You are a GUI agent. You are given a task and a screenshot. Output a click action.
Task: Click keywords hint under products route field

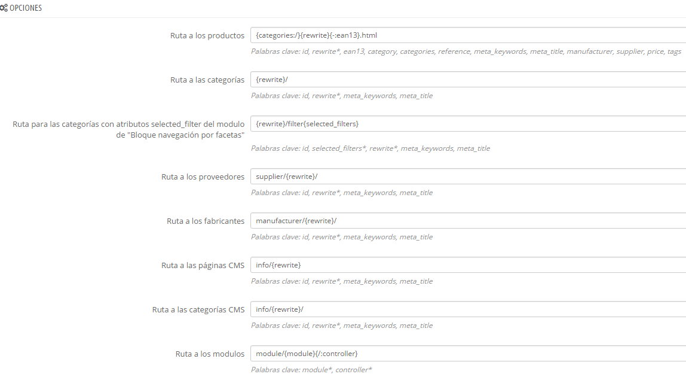pyautogui.click(x=466, y=51)
